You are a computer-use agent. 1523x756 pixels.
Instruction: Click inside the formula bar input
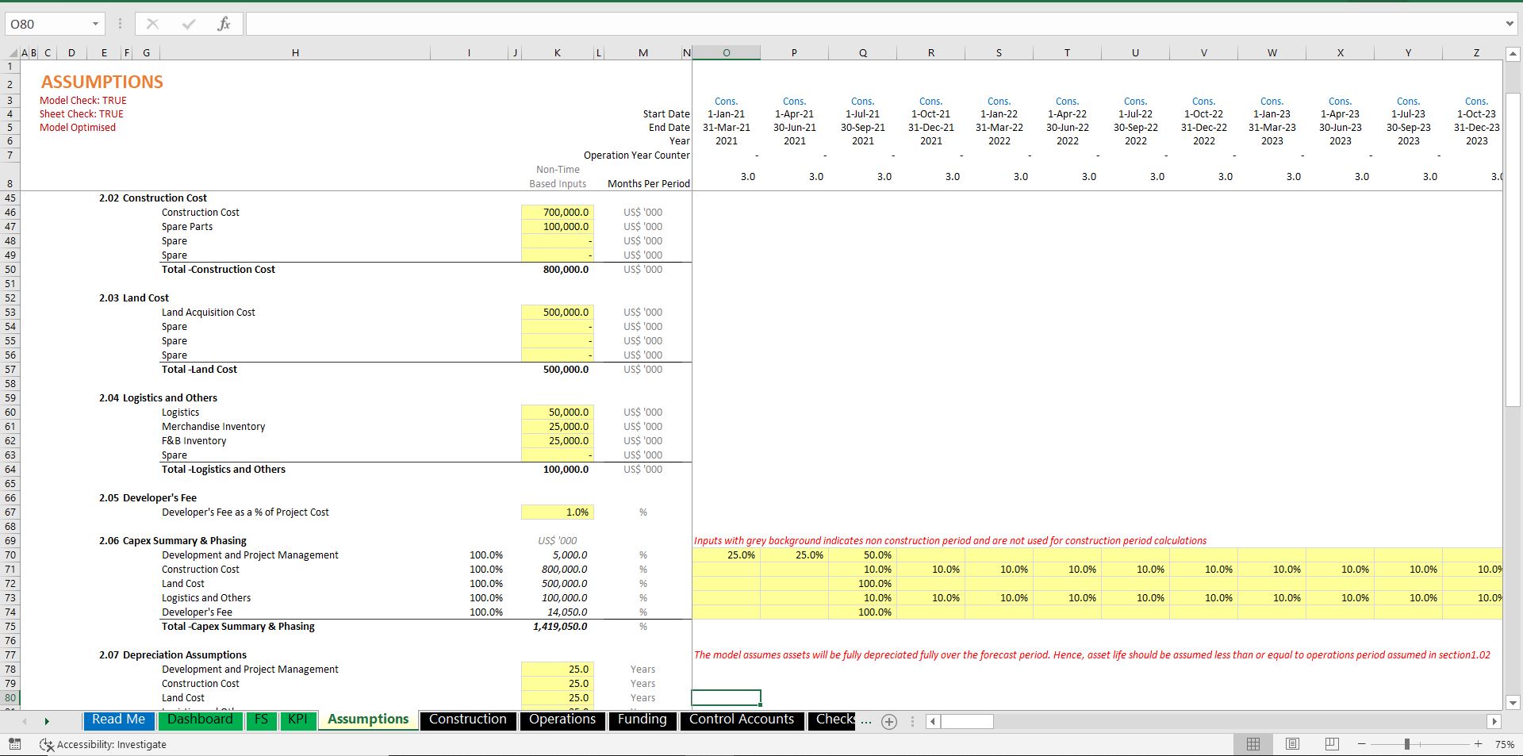click(873, 24)
